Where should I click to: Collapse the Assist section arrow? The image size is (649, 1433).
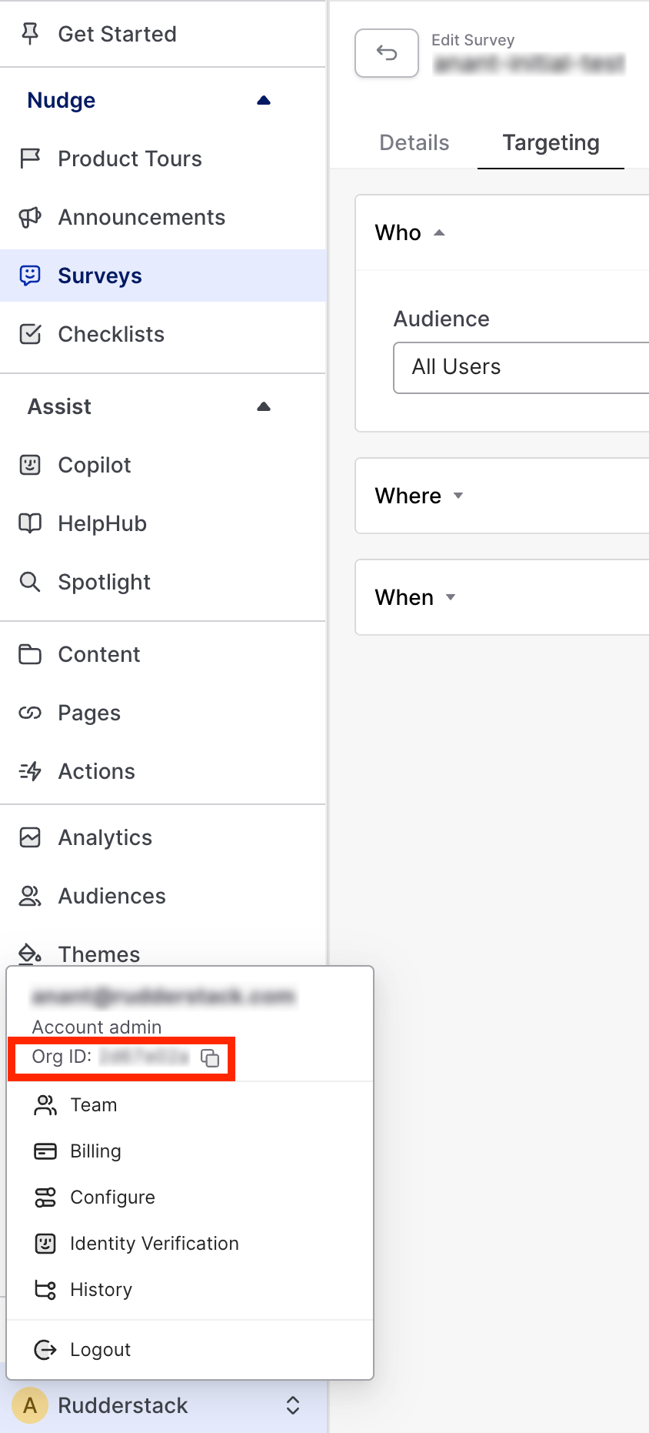coord(264,406)
